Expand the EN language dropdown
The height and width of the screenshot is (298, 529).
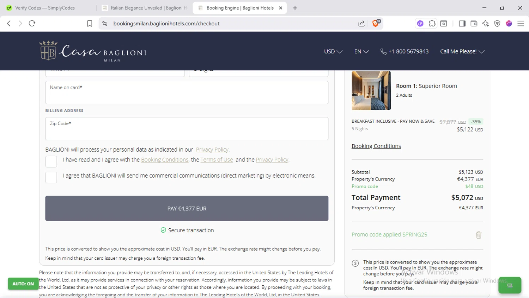pos(361,51)
